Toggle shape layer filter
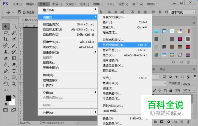The width and height of the screenshot is (198, 126). tap(182, 77)
